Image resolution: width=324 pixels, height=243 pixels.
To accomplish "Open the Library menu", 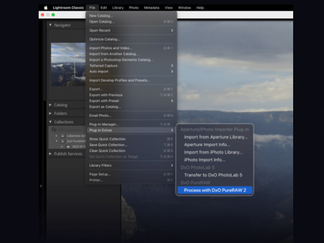I will (118, 8).
